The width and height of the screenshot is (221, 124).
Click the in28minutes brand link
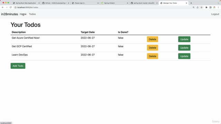tap(9, 14)
